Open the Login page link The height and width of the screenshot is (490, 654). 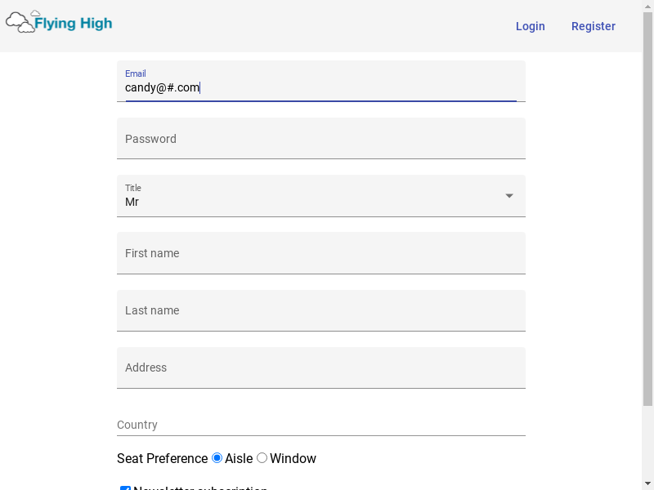click(530, 26)
